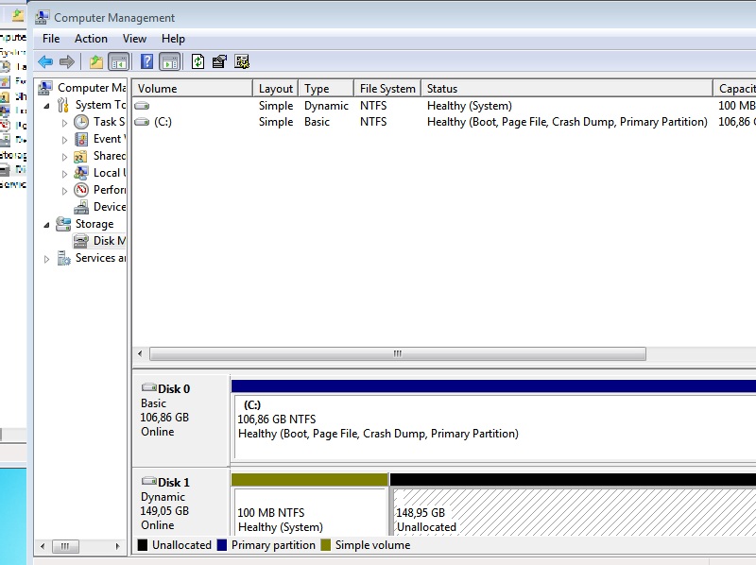The height and width of the screenshot is (565, 756).
Task: Open the Properties toolbar icon
Action: coord(219,61)
